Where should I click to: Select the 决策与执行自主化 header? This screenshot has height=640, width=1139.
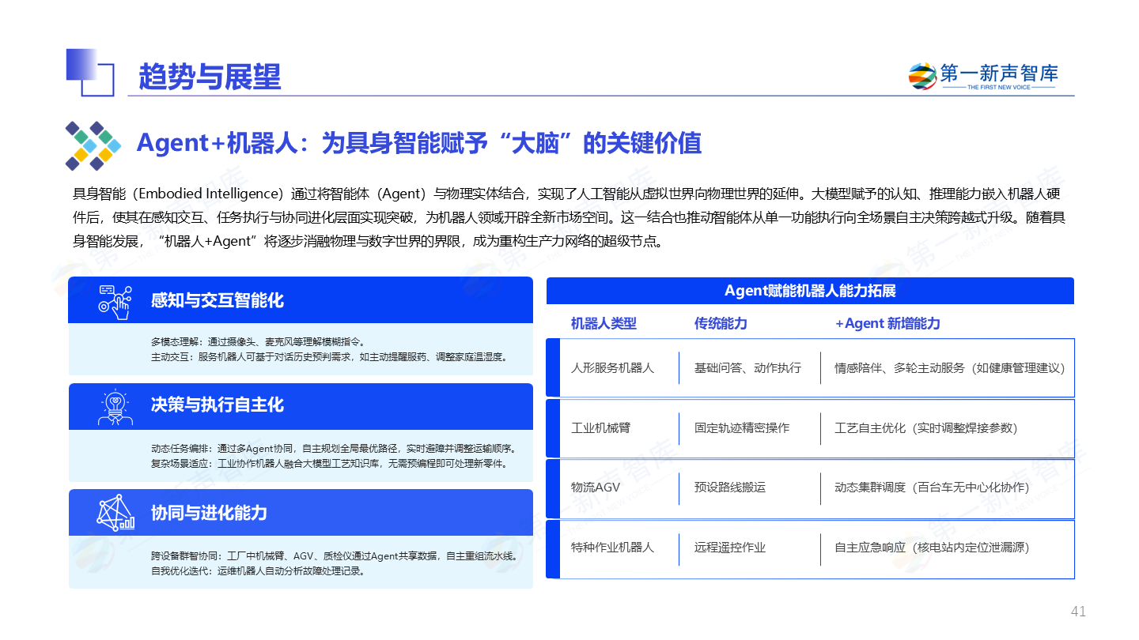(217, 405)
